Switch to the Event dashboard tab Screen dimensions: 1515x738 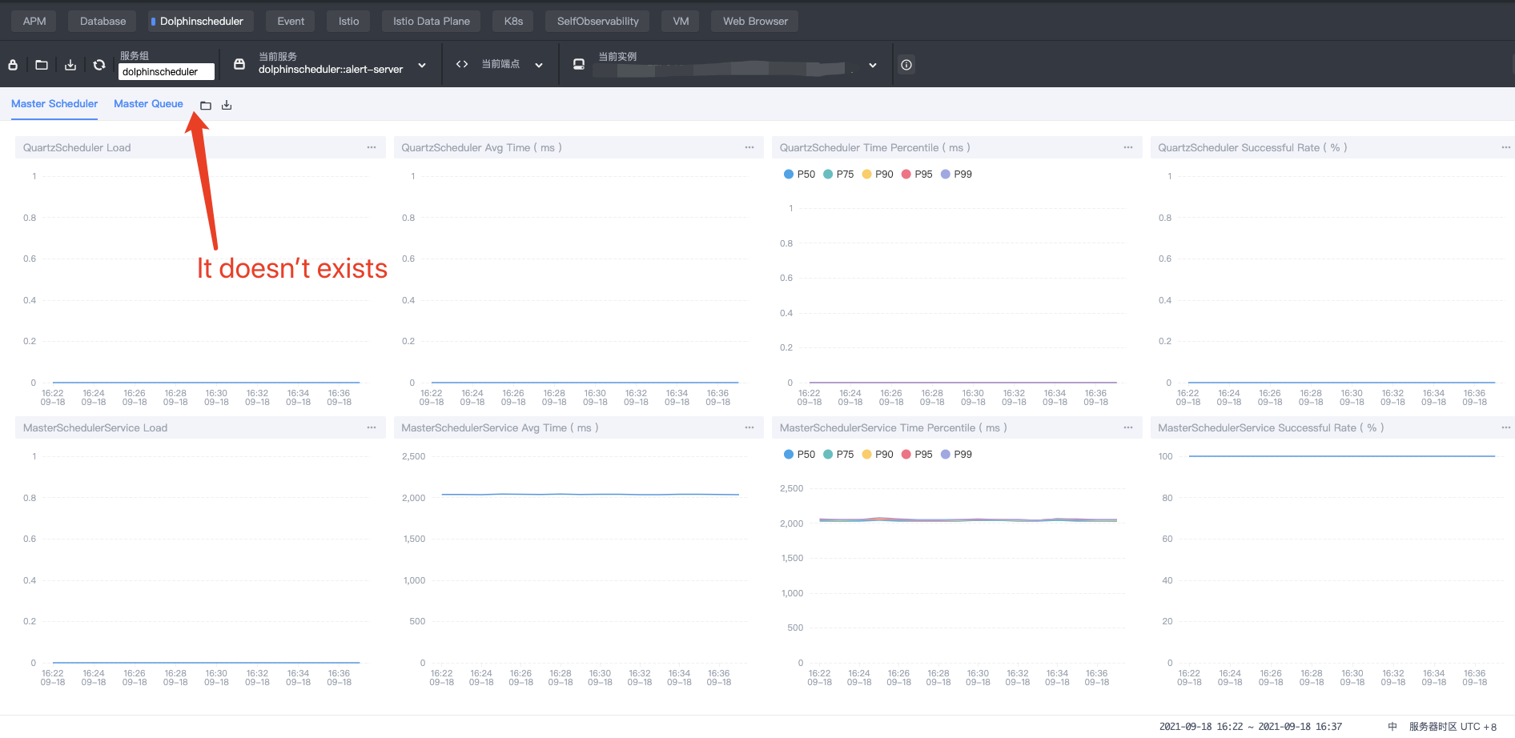(x=291, y=21)
